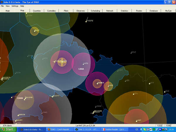The height and width of the screenshot is (132, 176).
Task: Select the NEO1048 aircraft marker
Action: pos(94,112)
